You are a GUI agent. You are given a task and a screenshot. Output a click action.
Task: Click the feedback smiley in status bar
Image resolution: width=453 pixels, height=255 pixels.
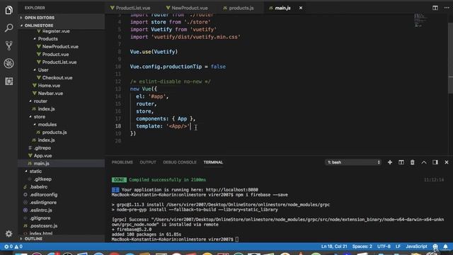[x=435, y=246]
